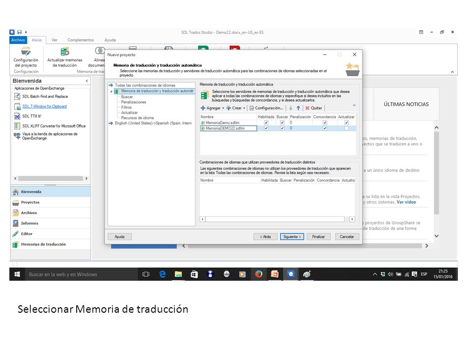Open the Archivo tab

[x=18, y=40]
